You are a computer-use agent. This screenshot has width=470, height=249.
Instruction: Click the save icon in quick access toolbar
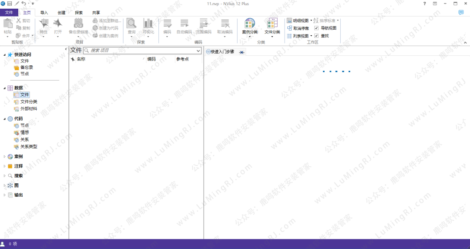(x=10, y=3)
